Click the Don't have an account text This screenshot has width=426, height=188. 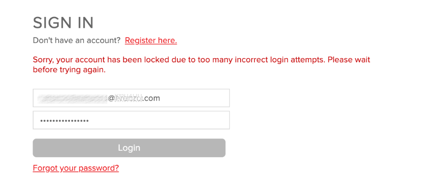(x=77, y=41)
